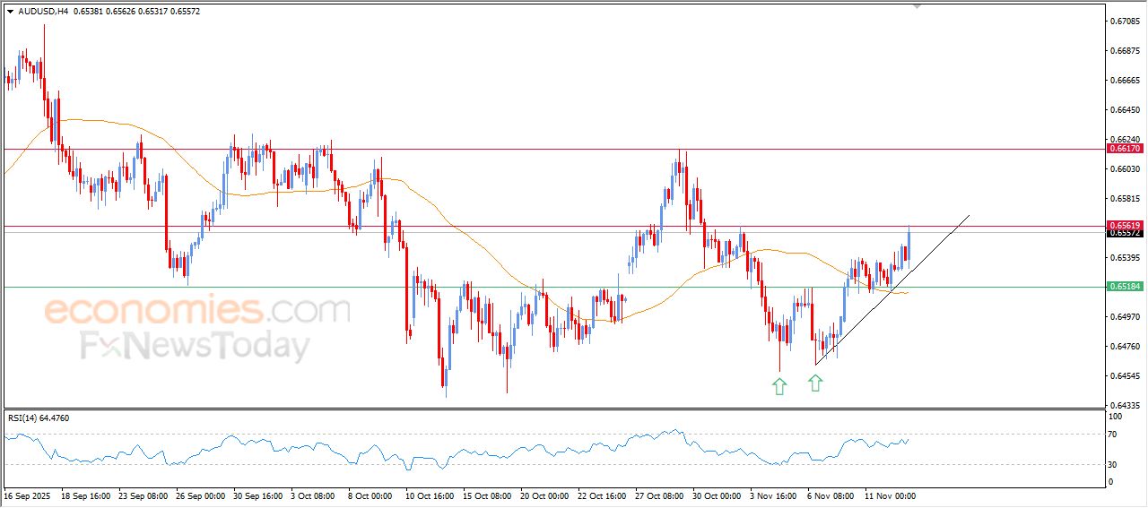Click the 11 Nov 00:00 time label
This screenshot has width=1148, height=508.
pyautogui.click(x=890, y=495)
